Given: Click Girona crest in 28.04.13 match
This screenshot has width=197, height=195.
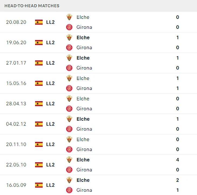Looking at the screenshot, I should point(69,109).
